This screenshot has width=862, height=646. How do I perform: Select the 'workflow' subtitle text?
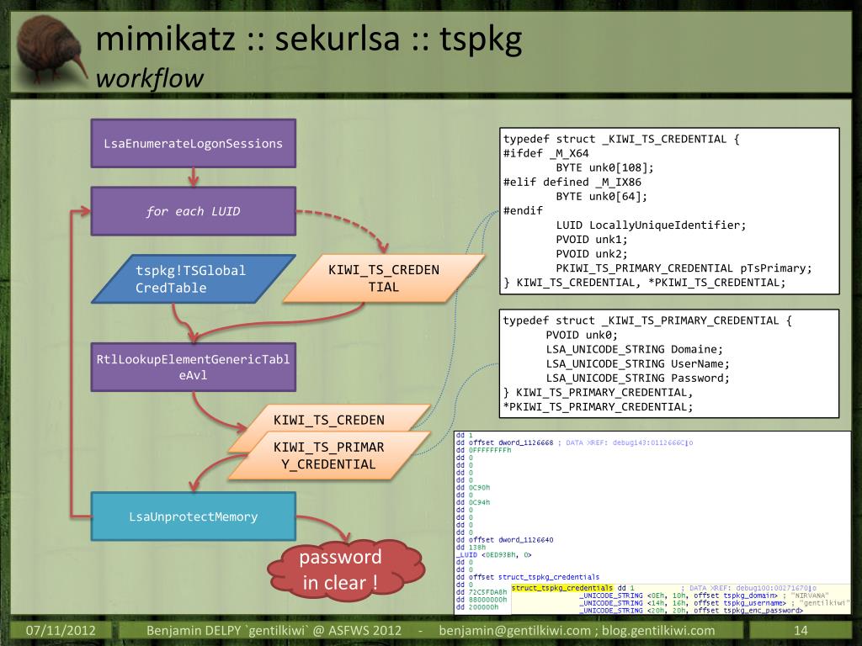click(150, 78)
